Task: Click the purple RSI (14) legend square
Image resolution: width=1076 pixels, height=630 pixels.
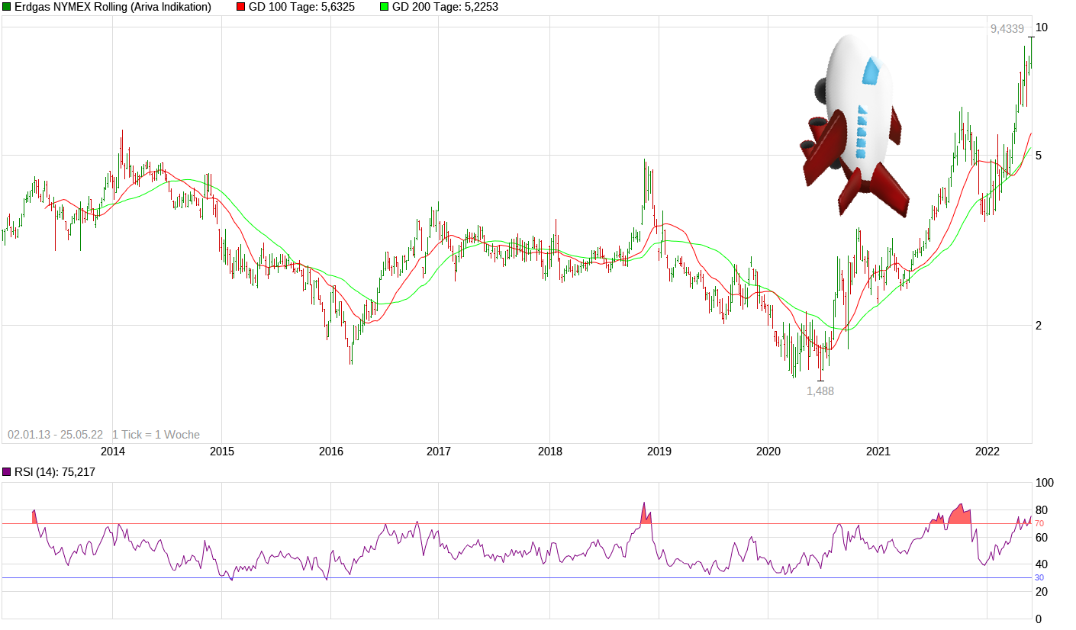Action: [x=7, y=473]
